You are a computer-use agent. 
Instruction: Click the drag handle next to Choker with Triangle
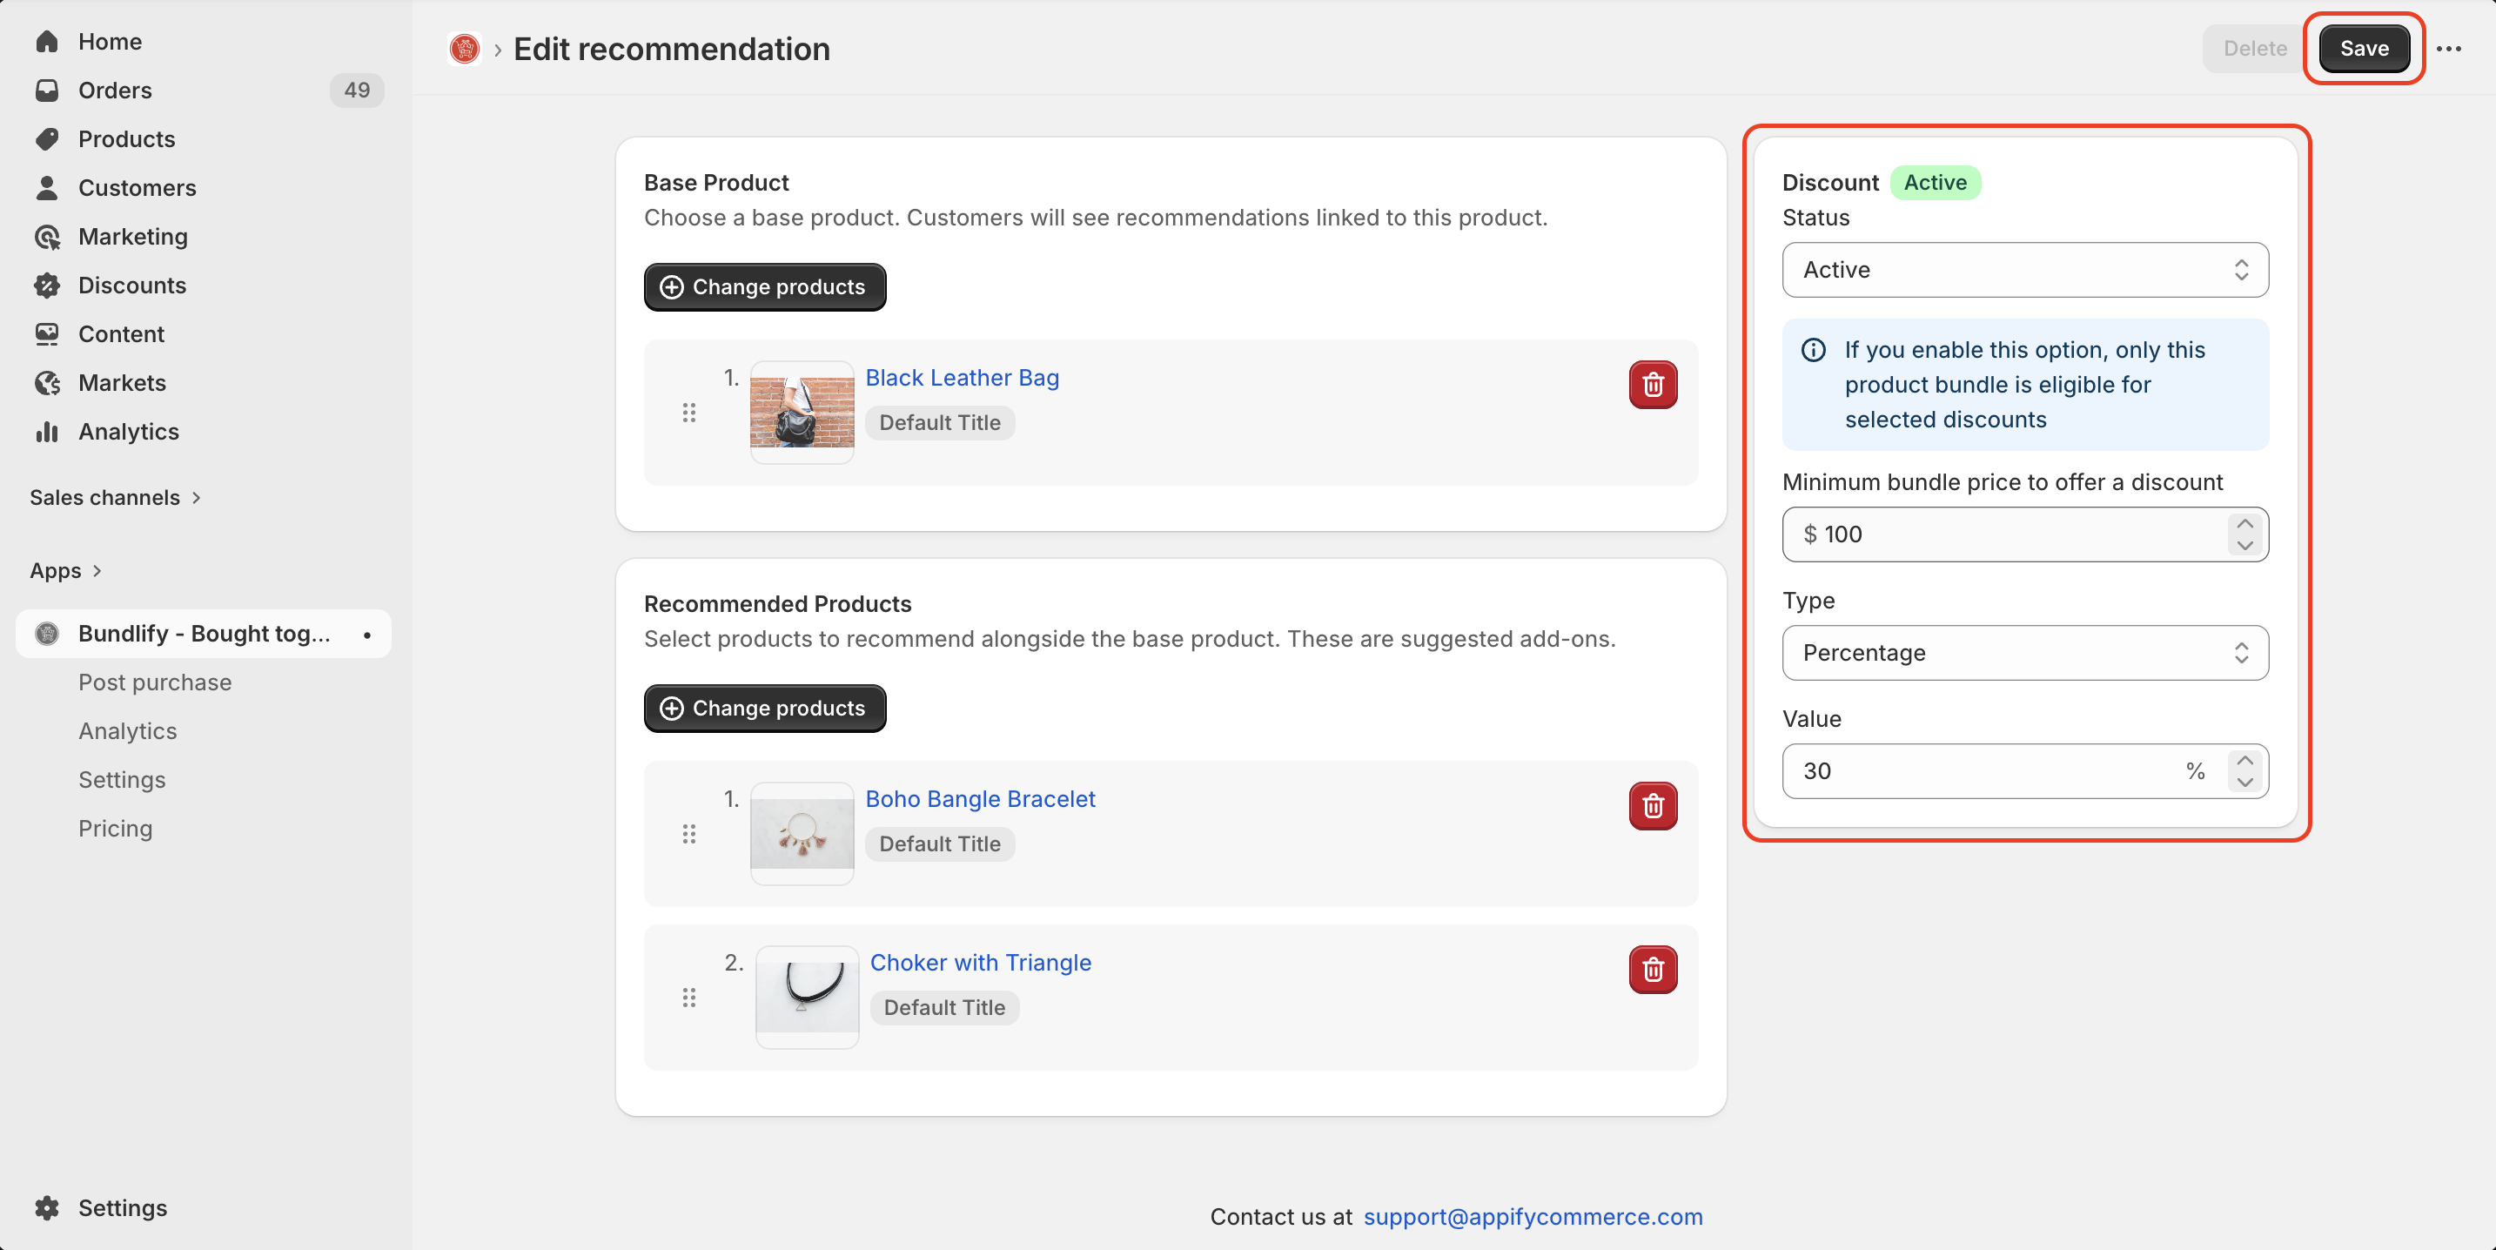(x=689, y=998)
